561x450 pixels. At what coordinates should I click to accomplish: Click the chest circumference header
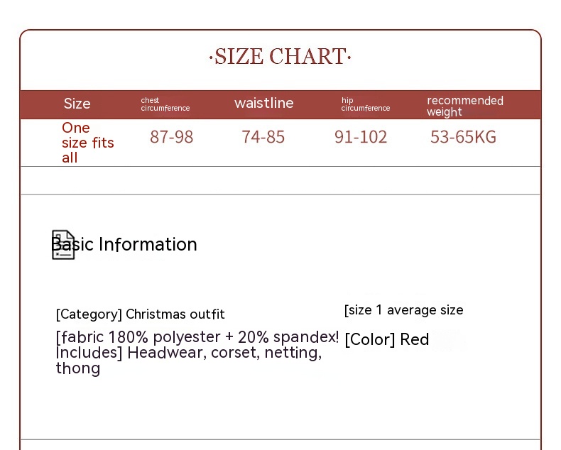tap(165, 104)
